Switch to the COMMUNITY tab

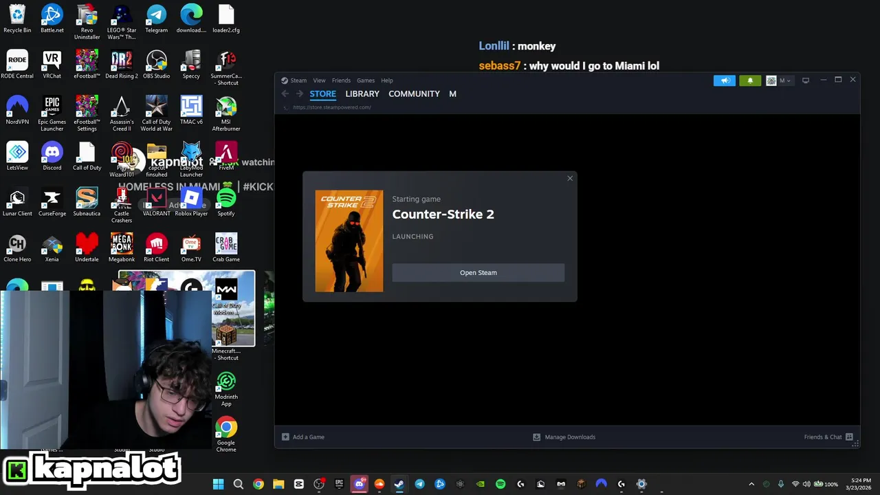(x=414, y=93)
